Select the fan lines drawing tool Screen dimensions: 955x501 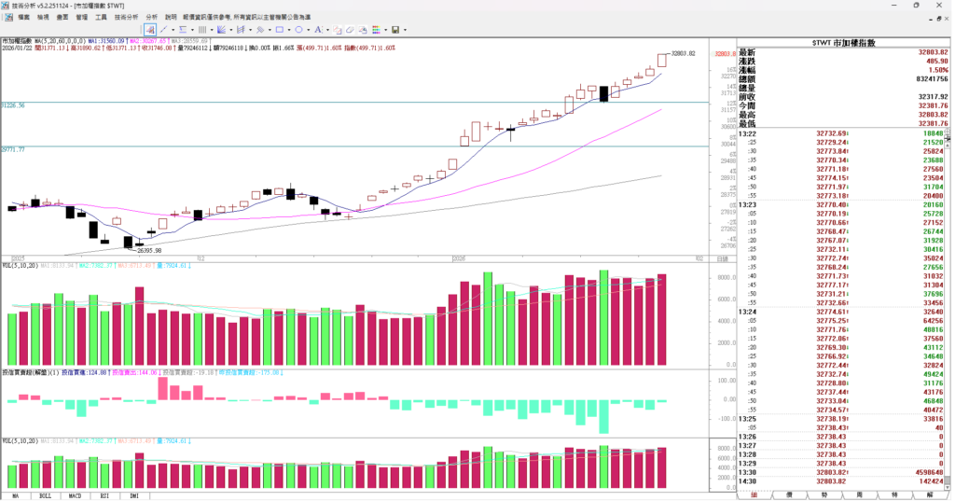tap(221, 30)
